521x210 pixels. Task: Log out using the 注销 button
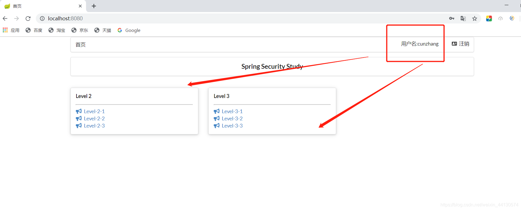tap(461, 44)
